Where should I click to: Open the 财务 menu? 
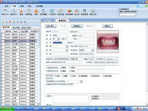(30, 6)
